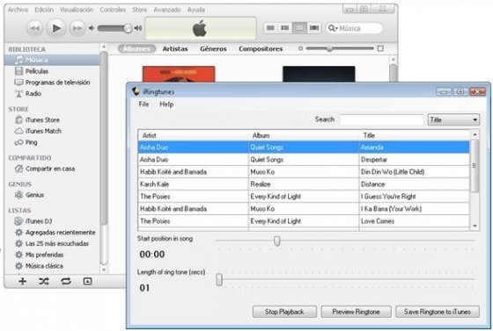Image resolution: width=493 pixels, height=331 pixels.
Task: Select the song Despertar
Action: [304, 160]
